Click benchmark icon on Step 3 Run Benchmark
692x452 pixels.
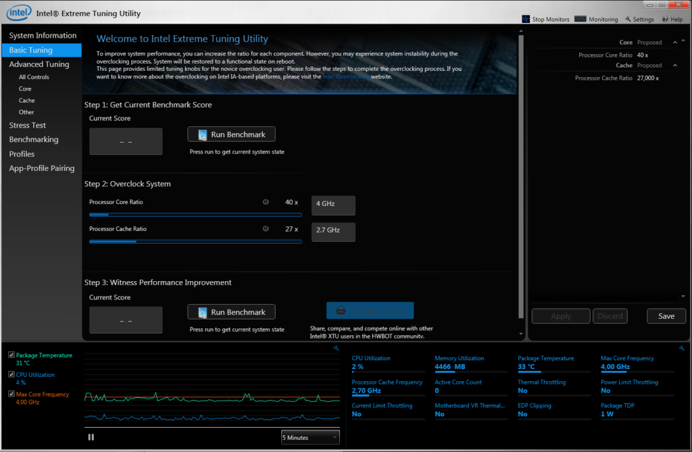(203, 313)
